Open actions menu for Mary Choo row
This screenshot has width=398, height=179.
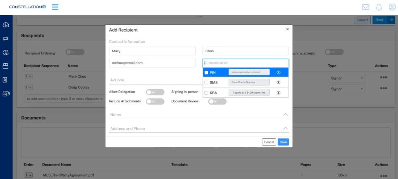(384, 77)
